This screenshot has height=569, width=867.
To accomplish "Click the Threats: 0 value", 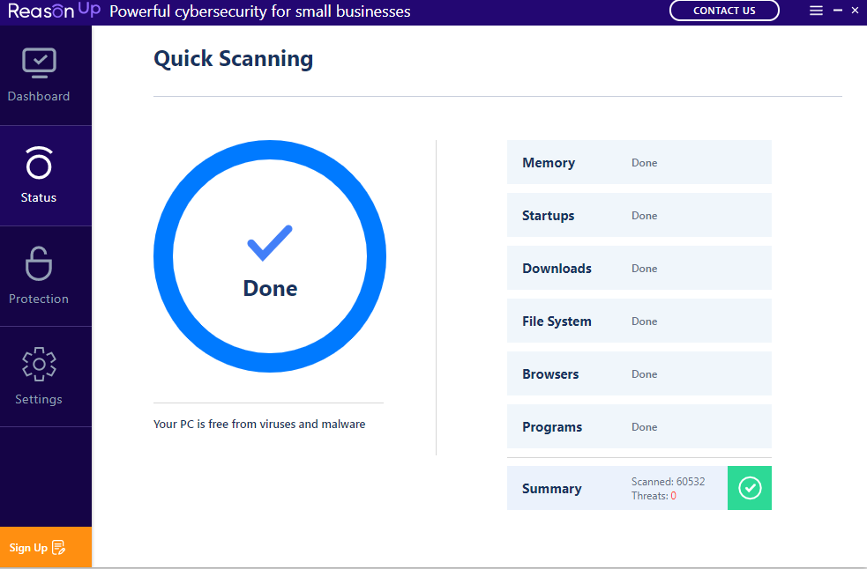I will point(654,496).
